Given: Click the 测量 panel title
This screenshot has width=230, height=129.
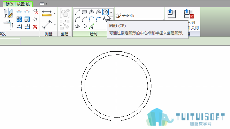Looking at the screenshot, I should 49,34.
